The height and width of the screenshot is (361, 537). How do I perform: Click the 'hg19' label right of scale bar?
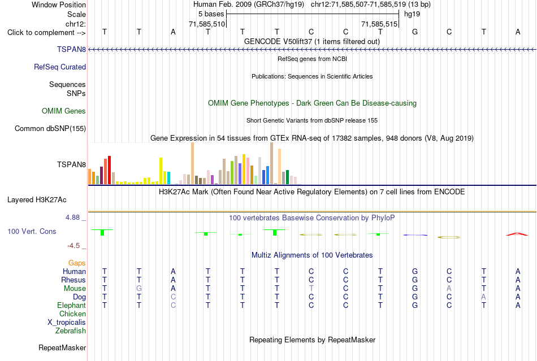(x=412, y=14)
